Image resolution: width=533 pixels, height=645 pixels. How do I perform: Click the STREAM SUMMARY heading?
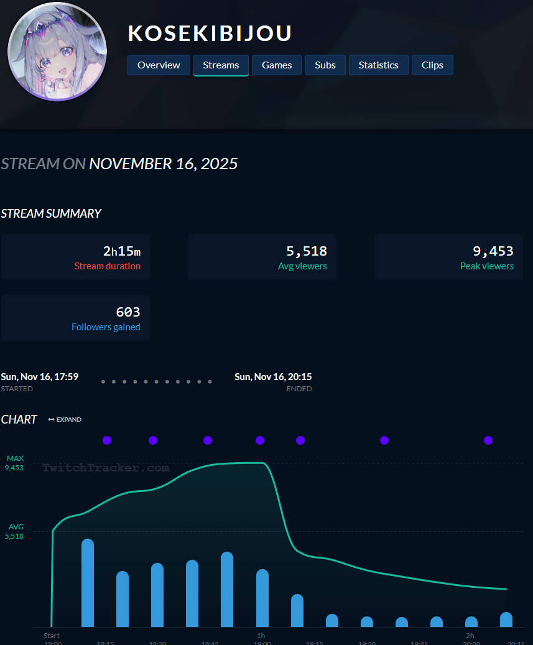pos(51,213)
